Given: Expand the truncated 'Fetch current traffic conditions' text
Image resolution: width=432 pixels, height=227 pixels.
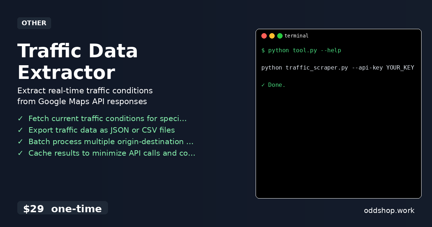Looking at the screenshot, I should pos(108,119).
